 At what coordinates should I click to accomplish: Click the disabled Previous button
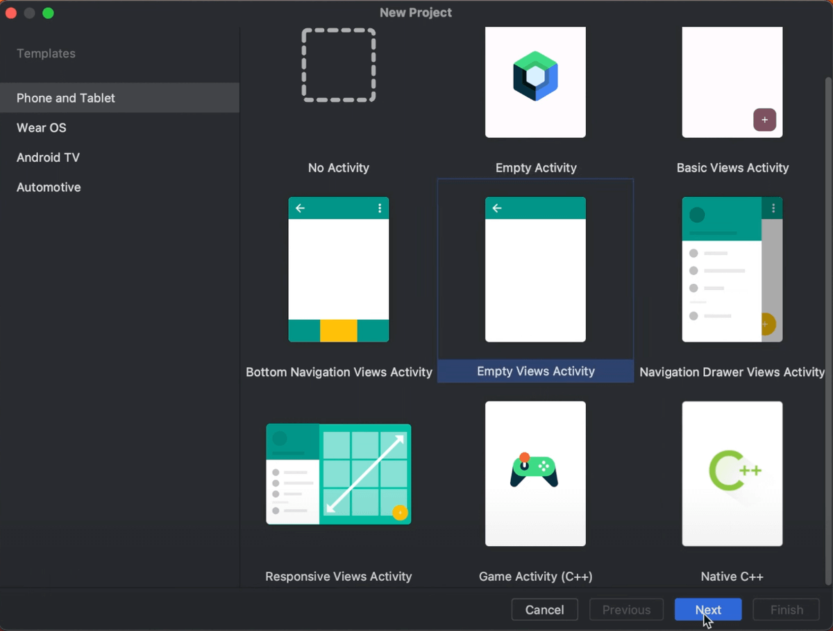[x=626, y=609]
